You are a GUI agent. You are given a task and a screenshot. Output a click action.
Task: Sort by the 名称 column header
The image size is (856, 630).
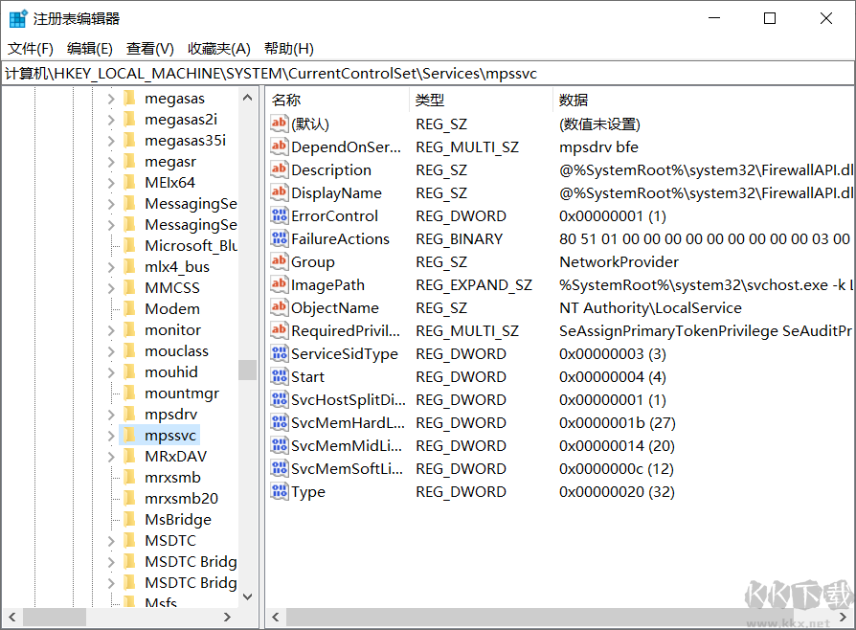click(x=285, y=101)
